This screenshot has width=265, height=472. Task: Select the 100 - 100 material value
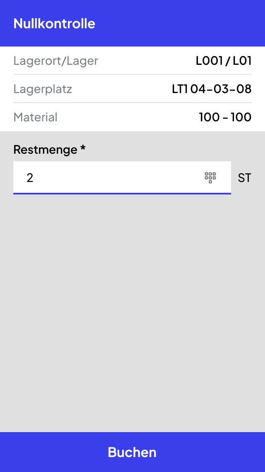pyautogui.click(x=225, y=117)
